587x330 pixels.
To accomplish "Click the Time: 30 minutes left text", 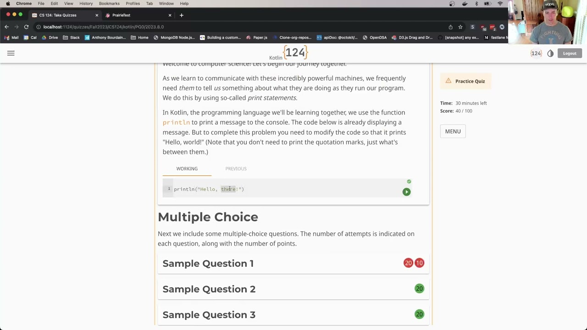I will pos(464,103).
